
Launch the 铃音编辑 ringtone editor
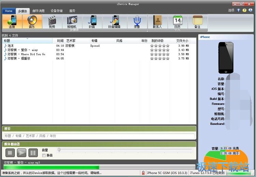click(114, 21)
